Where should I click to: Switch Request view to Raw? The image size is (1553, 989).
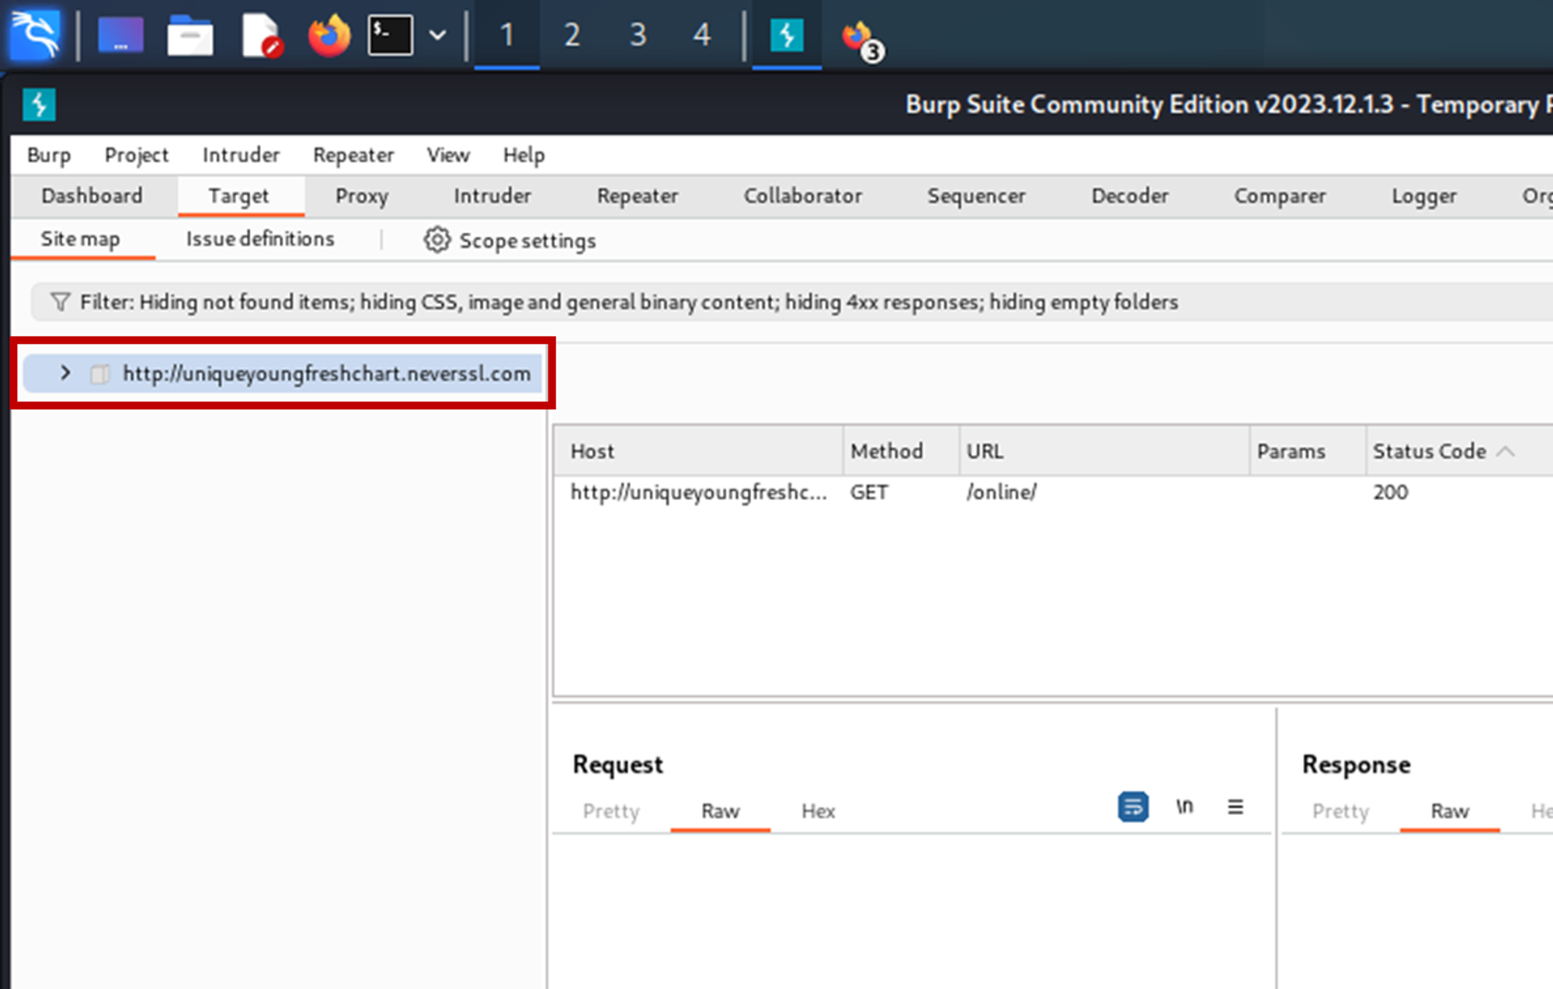click(721, 811)
